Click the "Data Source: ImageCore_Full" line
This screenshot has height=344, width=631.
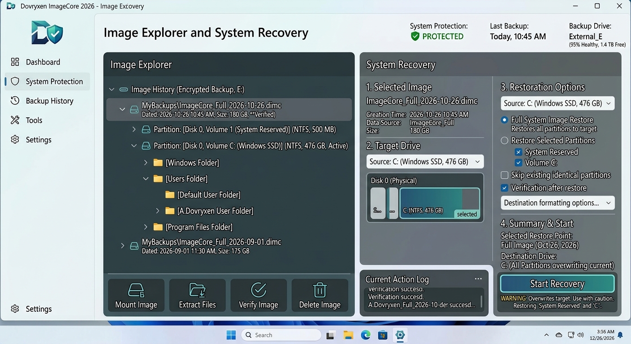tap(410, 123)
